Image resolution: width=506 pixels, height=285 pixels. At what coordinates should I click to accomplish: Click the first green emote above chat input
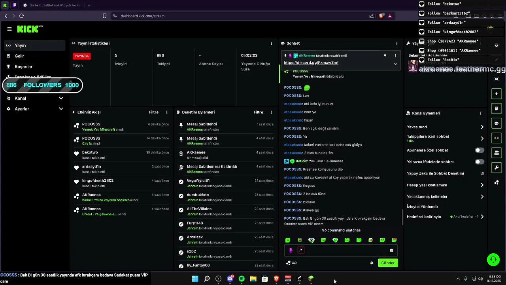(288, 240)
